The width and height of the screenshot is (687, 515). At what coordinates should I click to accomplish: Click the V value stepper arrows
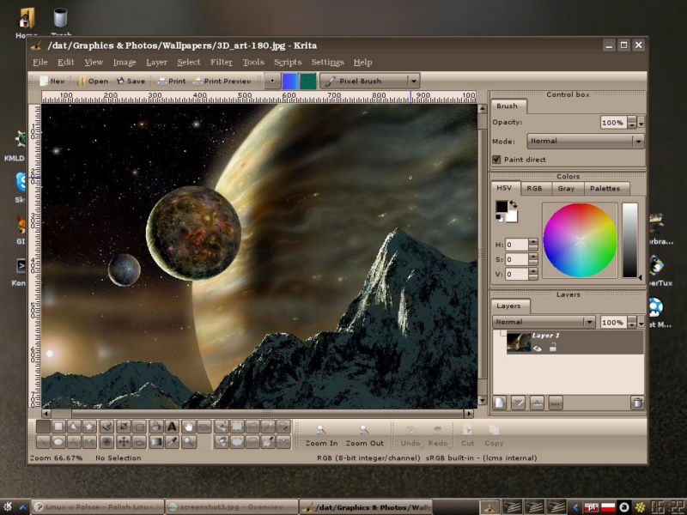532,274
